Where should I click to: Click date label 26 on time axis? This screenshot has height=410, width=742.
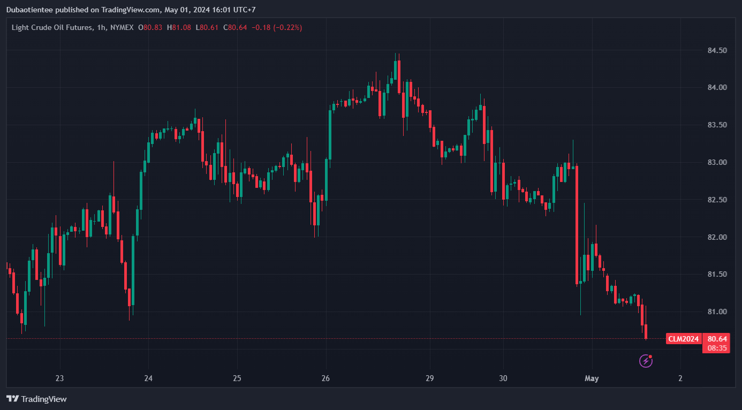coord(326,378)
